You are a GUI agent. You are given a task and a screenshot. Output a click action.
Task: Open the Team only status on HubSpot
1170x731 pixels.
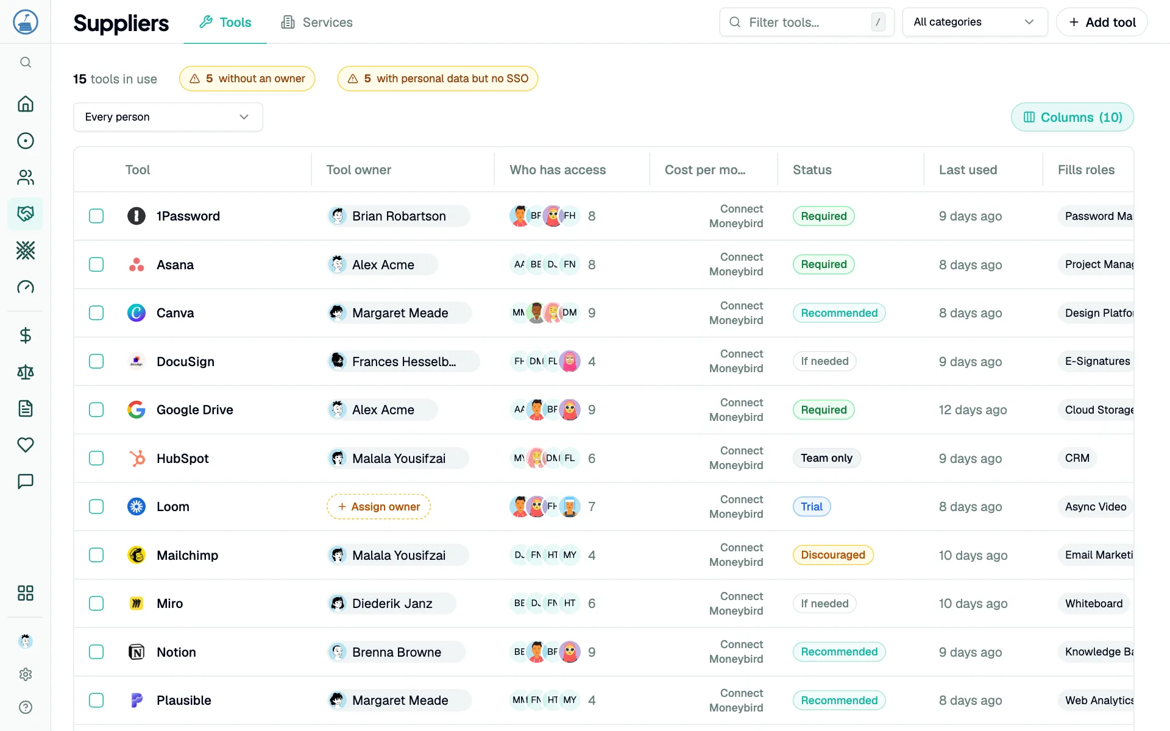(x=826, y=458)
